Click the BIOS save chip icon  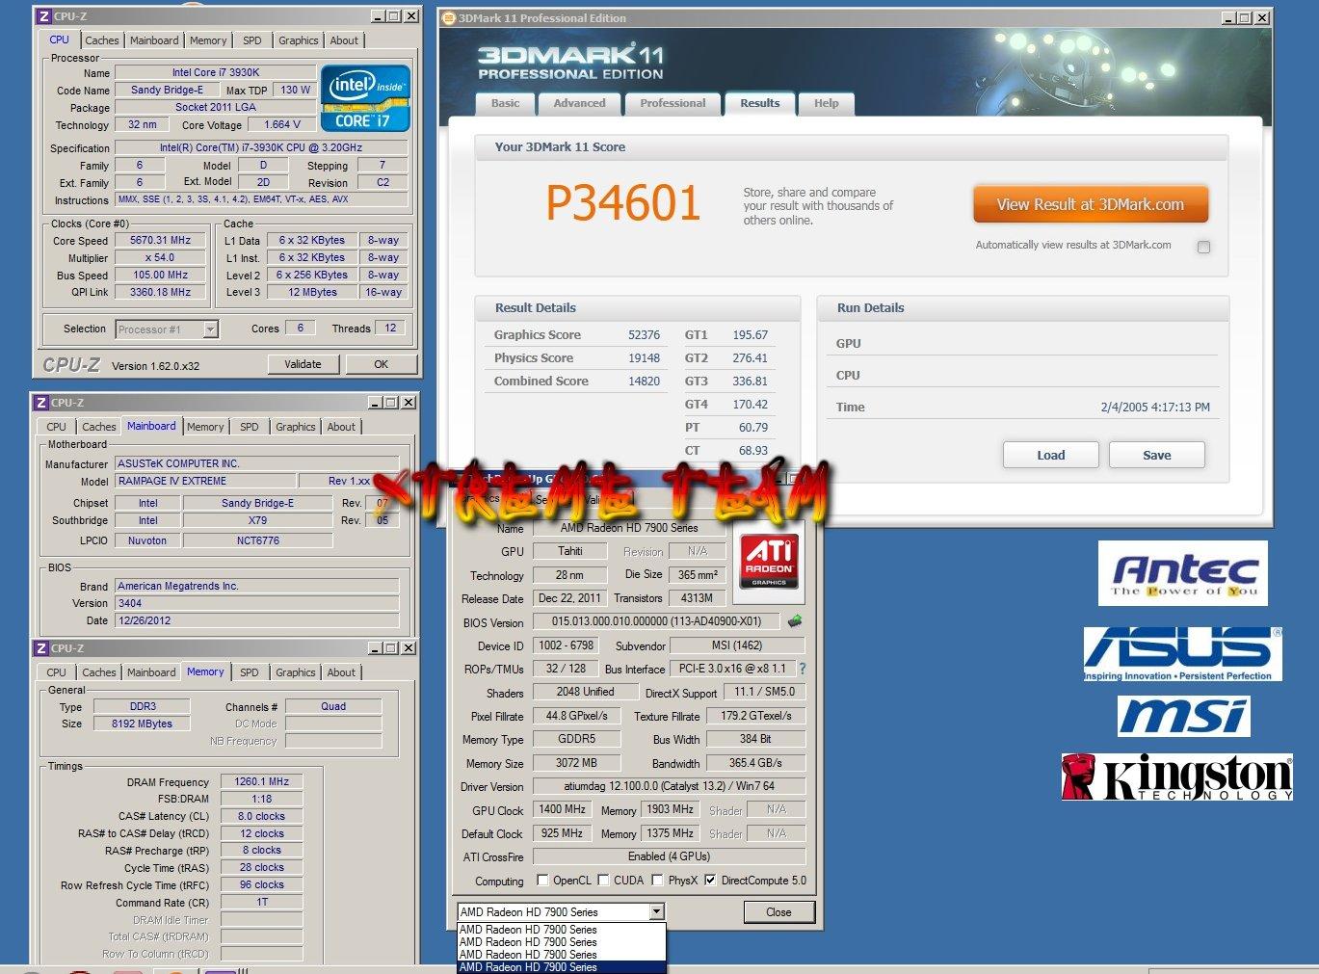point(795,621)
